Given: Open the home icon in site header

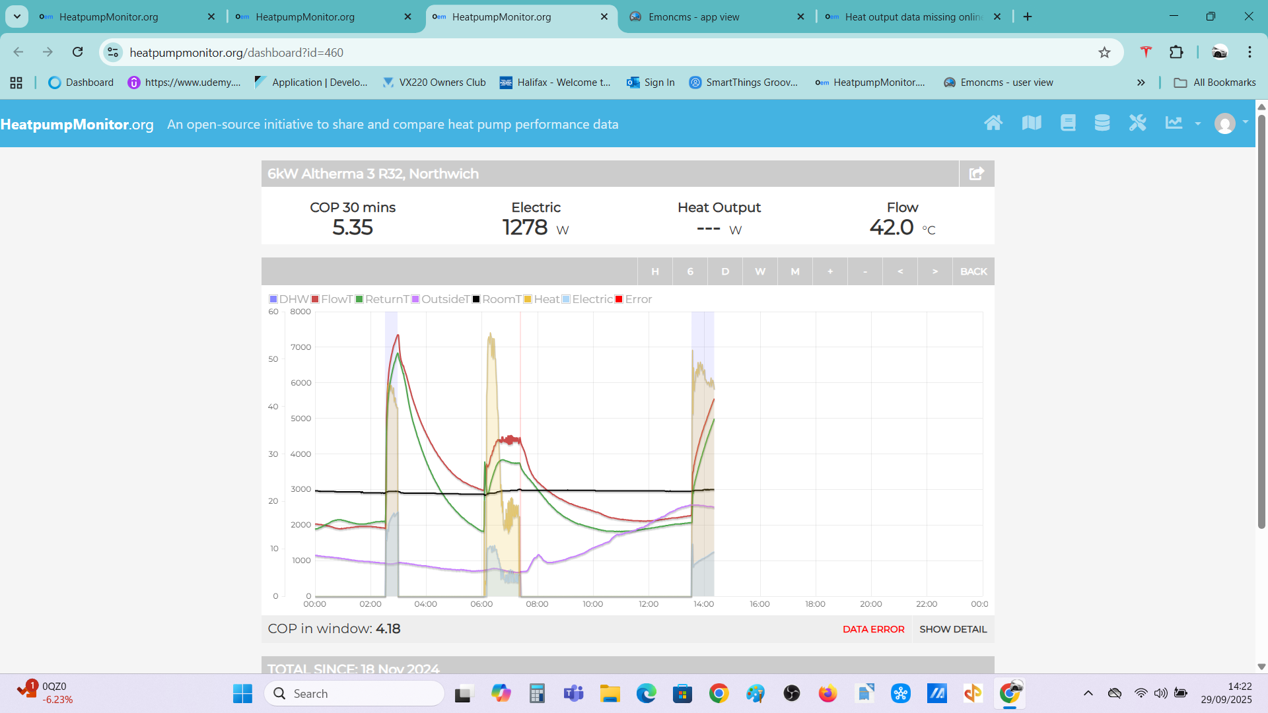Looking at the screenshot, I should 993,123.
